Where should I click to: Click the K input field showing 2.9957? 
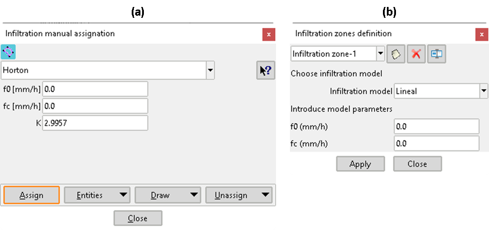click(x=95, y=123)
